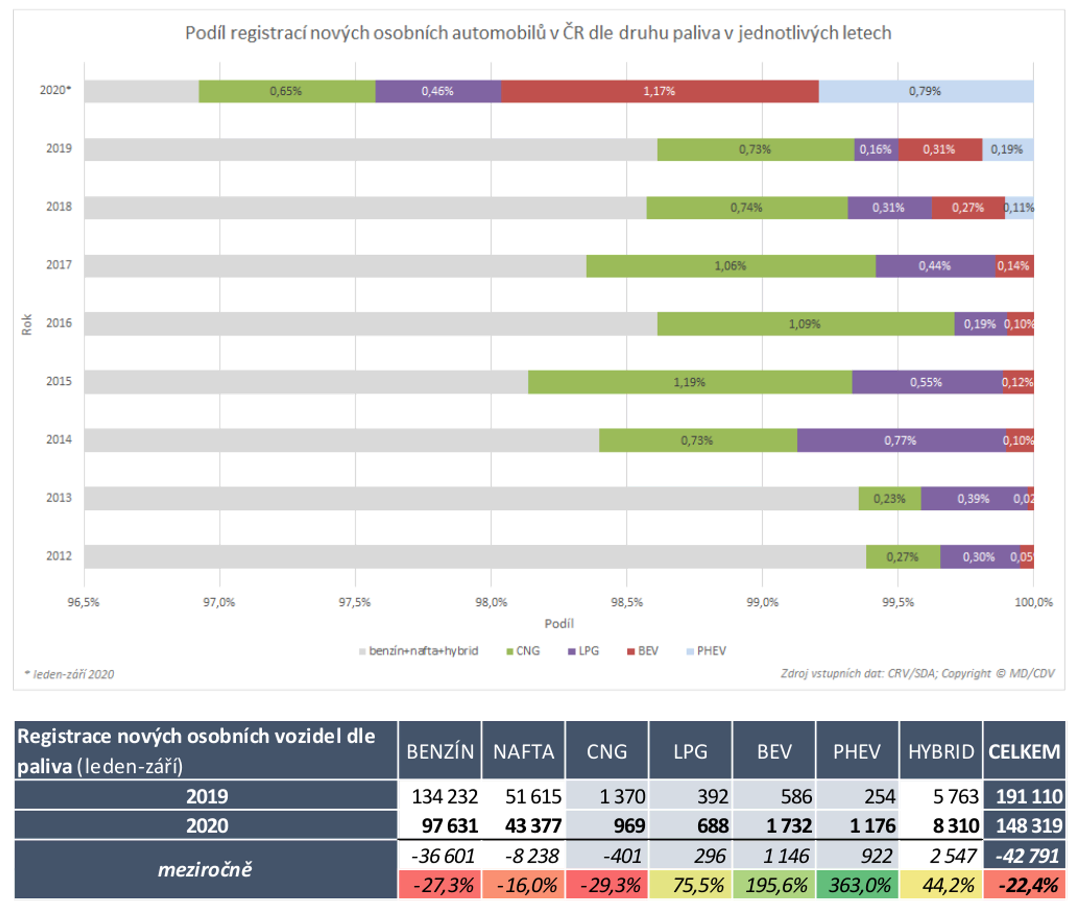Click the BENZÍN column header in table
Viewport: 1084px width, 919px height.
pyautogui.click(x=440, y=751)
